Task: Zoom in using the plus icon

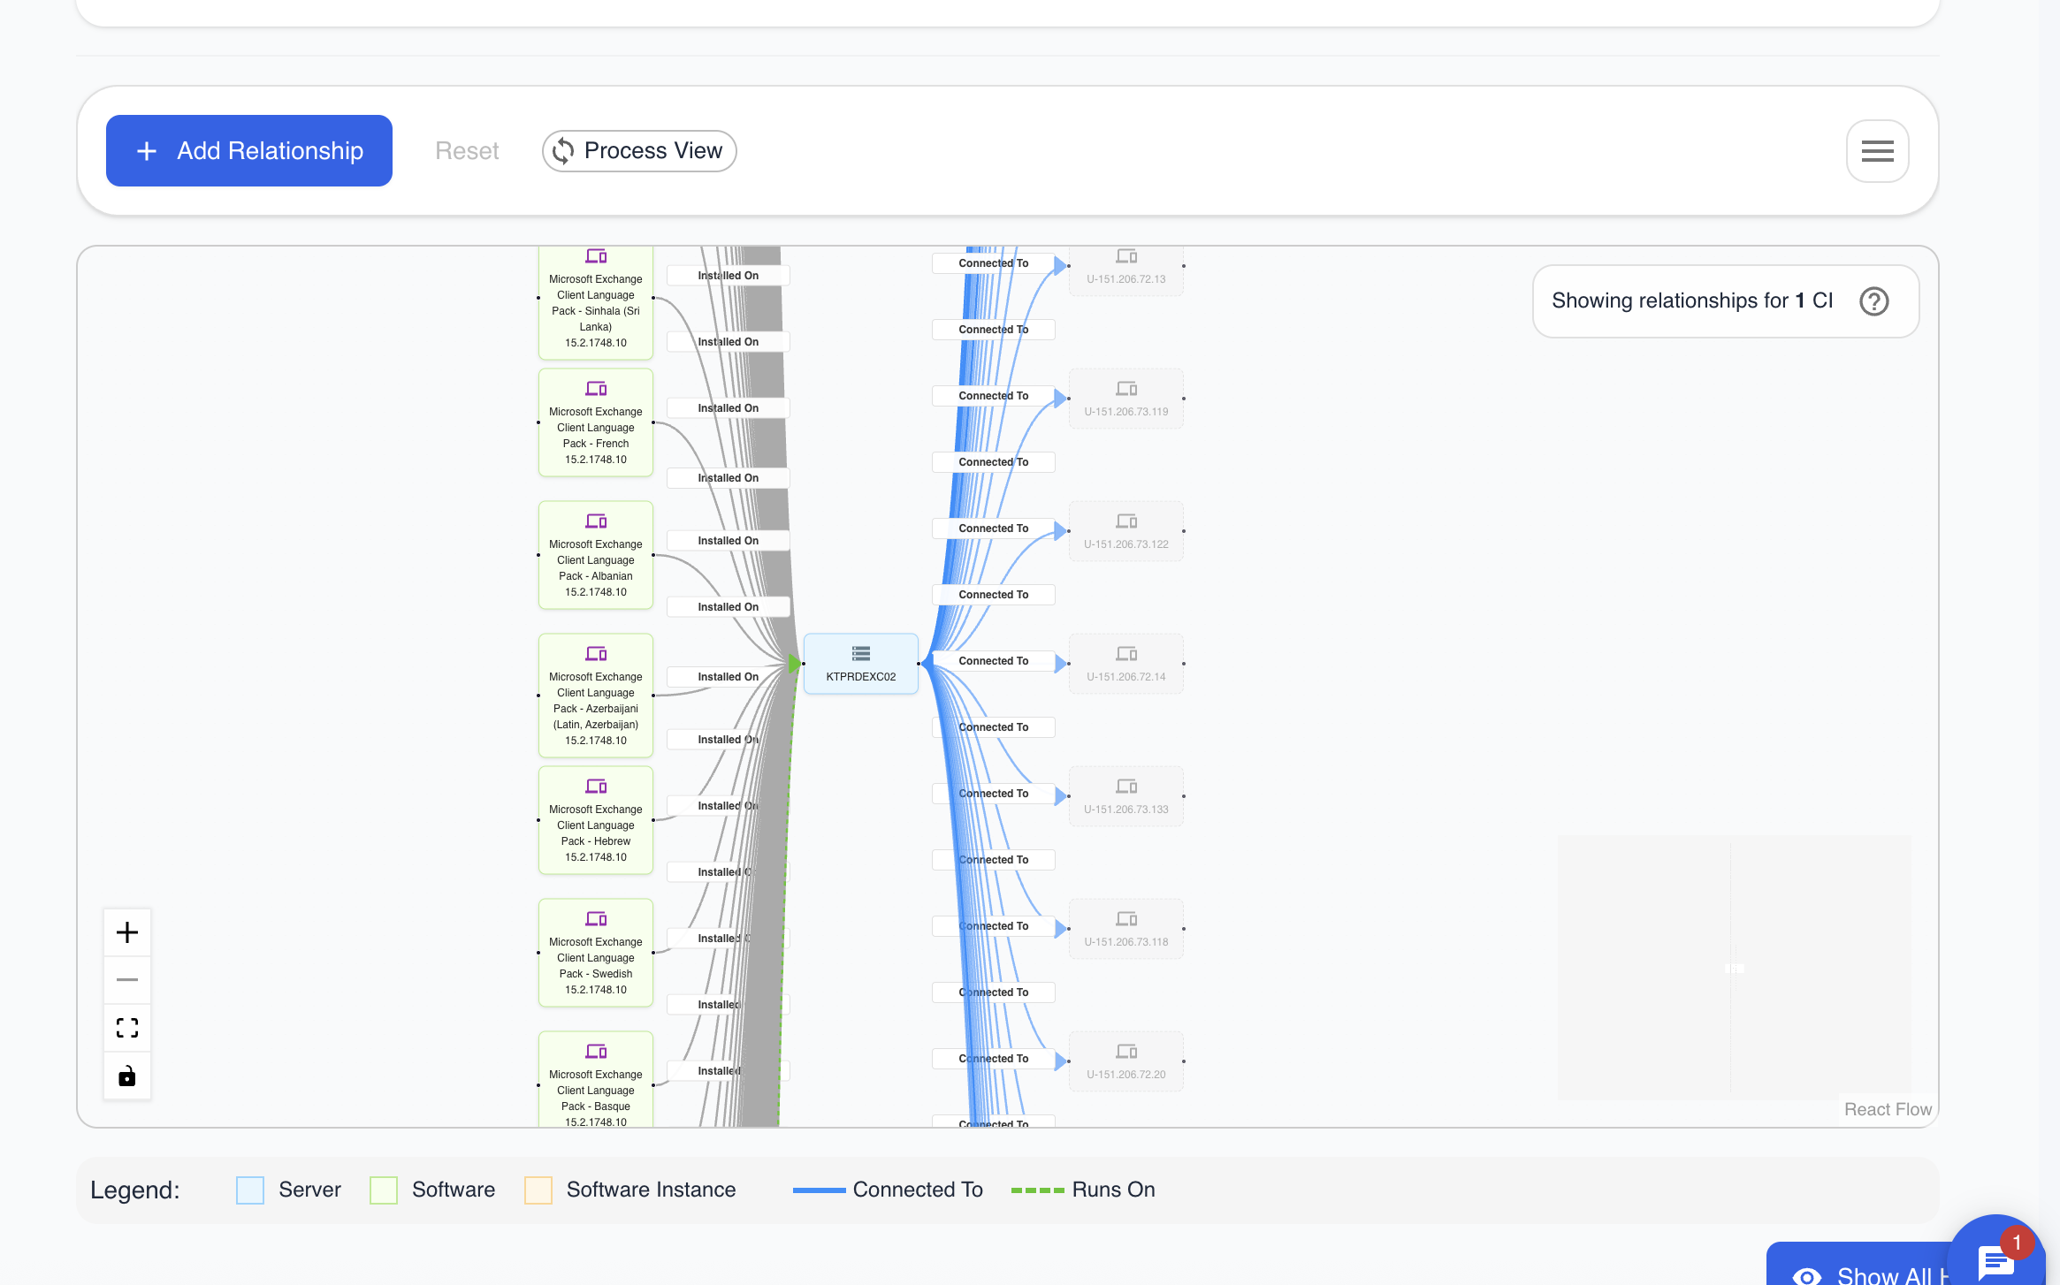Action: coord(126,932)
